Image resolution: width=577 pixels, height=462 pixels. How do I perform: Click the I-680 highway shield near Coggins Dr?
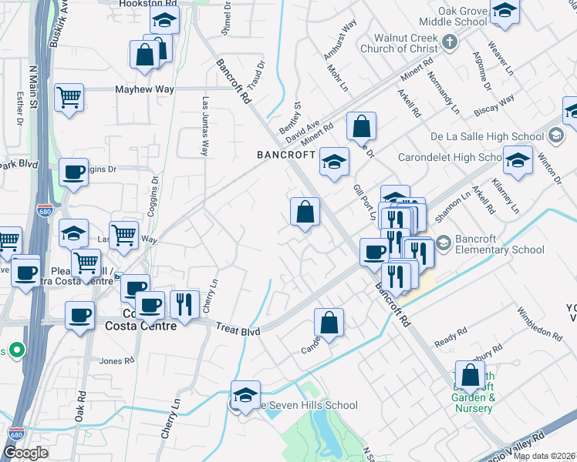pyautogui.click(x=45, y=211)
